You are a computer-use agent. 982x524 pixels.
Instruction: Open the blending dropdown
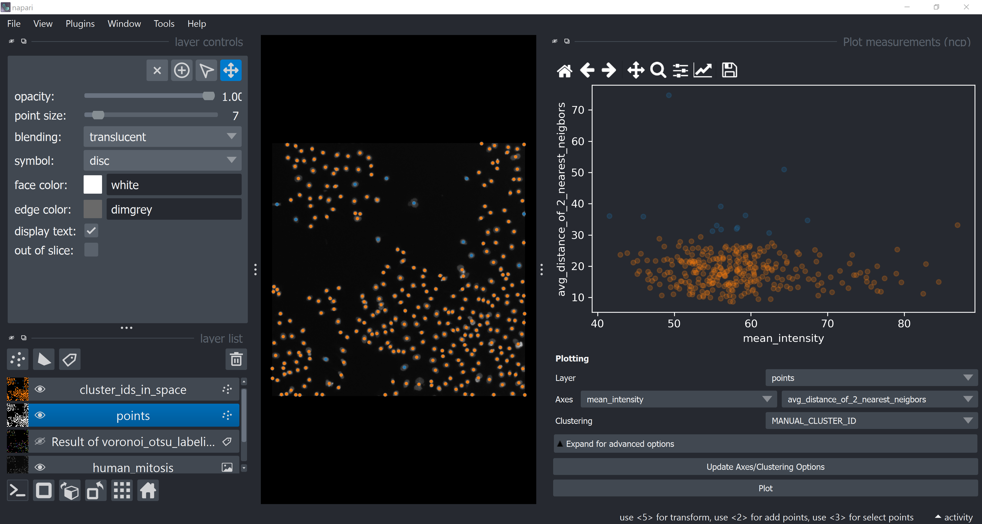click(x=162, y=137)
